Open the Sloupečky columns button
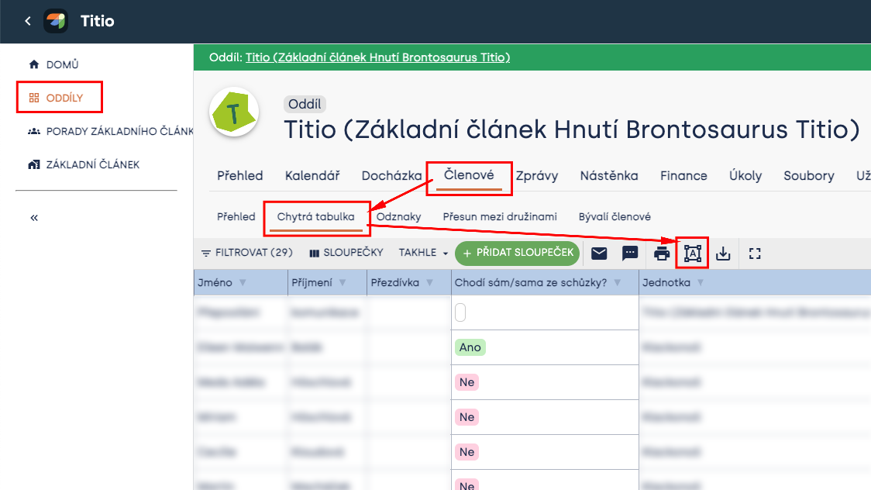 [346, 253]
